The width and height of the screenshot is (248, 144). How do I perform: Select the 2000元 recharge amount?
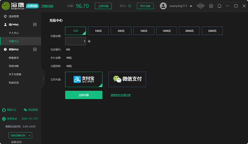tap(189, 31)
